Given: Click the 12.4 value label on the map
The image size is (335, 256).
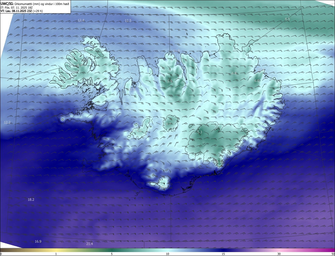Looking at the screenshot, I should (81, 20).
